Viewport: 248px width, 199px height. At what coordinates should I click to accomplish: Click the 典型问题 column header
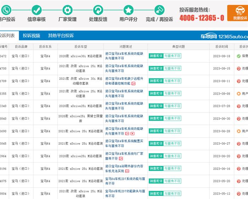tap(179, 46)
